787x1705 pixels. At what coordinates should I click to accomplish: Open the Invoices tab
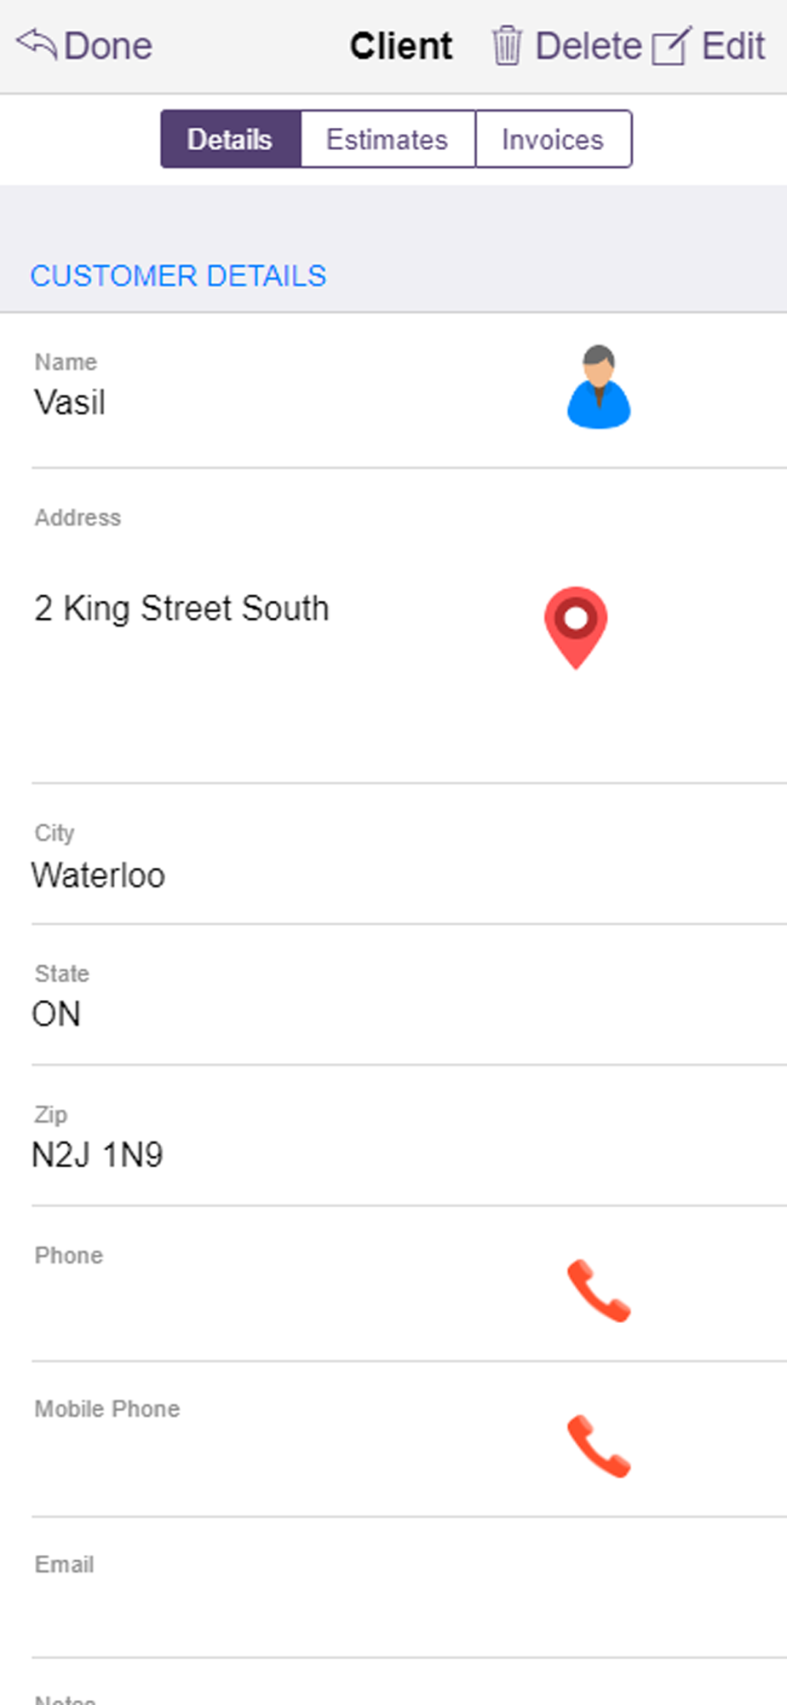pyautogui.click(x=553, y=139)
